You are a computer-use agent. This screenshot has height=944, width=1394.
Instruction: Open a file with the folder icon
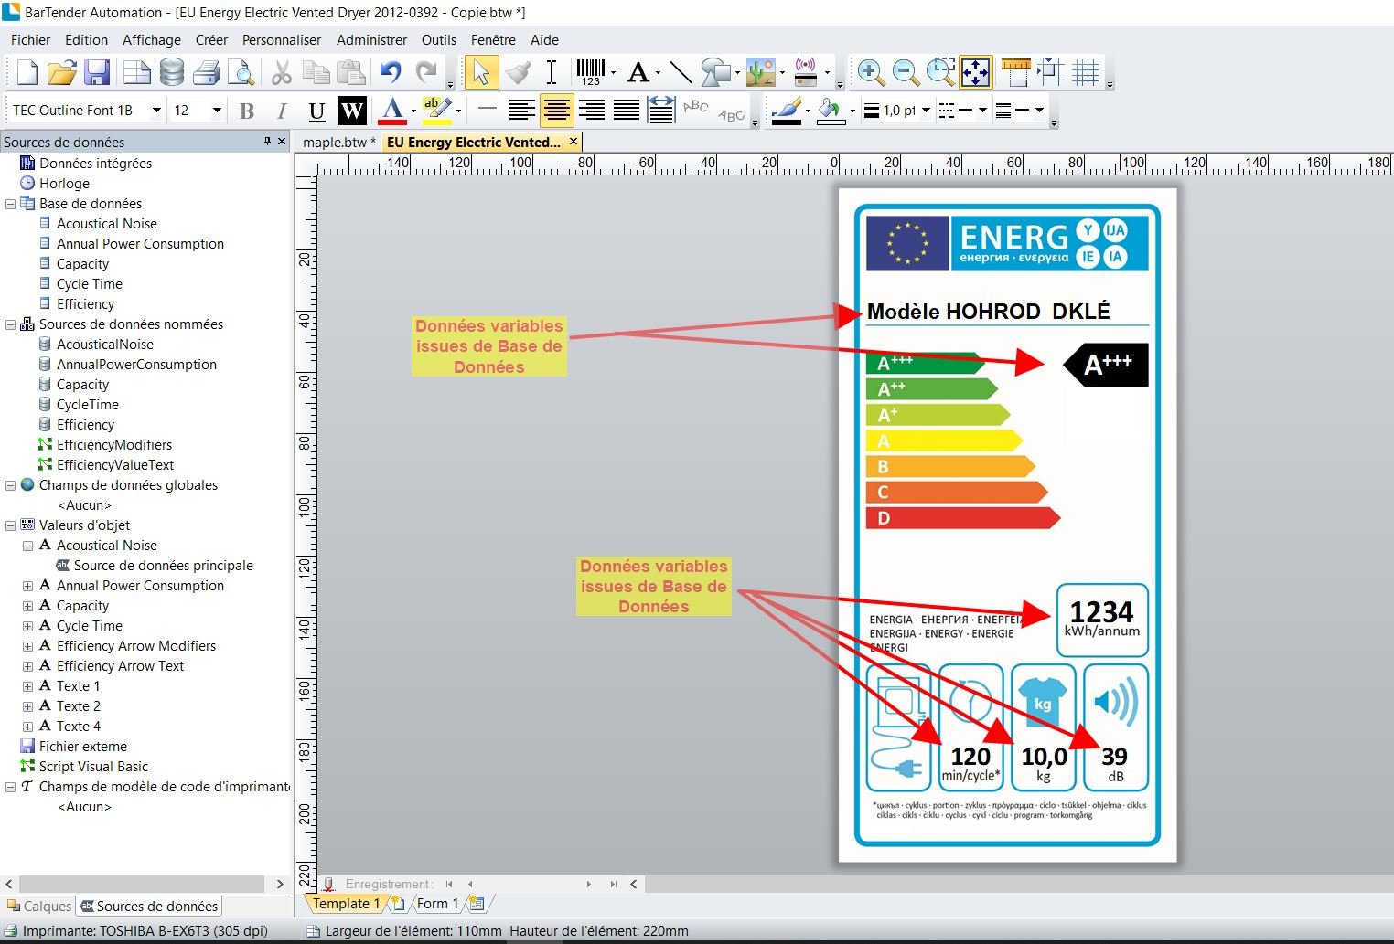click(62, 72)
